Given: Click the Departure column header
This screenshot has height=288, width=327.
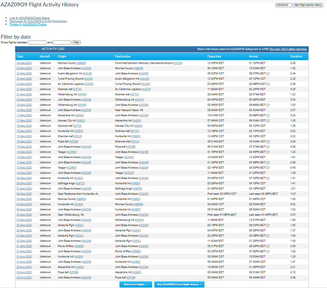Looking at the screenshot, I should point(214,56).
